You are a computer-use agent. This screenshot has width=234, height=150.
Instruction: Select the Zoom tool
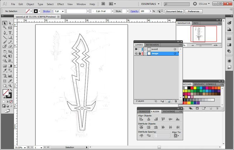click(x=10, y=85)
